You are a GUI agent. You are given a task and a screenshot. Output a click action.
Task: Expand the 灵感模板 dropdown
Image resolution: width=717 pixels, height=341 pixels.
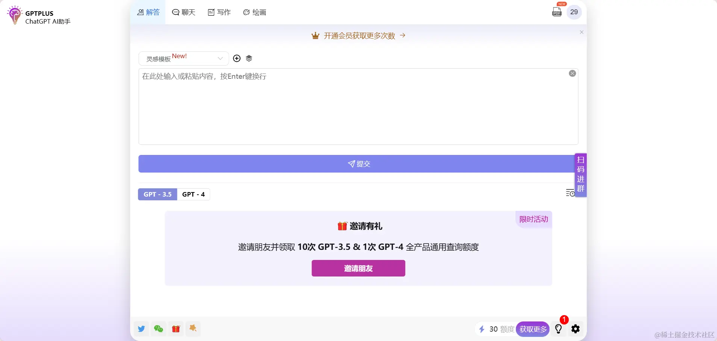click(x=184, y=59)
